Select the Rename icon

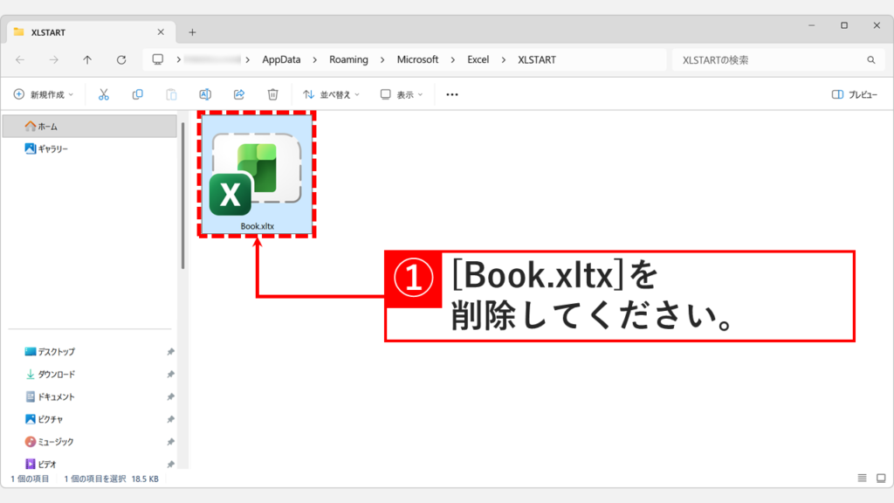pyautogui.click(x=204, y=93)
